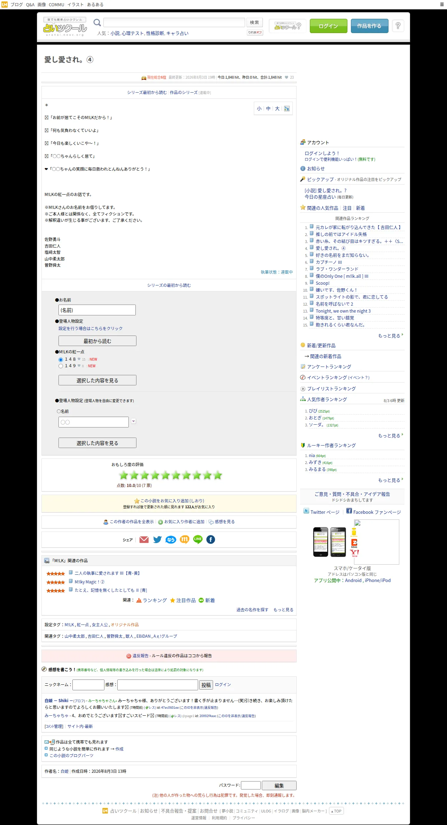Open the hamburger menu at top right

pyautogui.click(x=442, y=5)
